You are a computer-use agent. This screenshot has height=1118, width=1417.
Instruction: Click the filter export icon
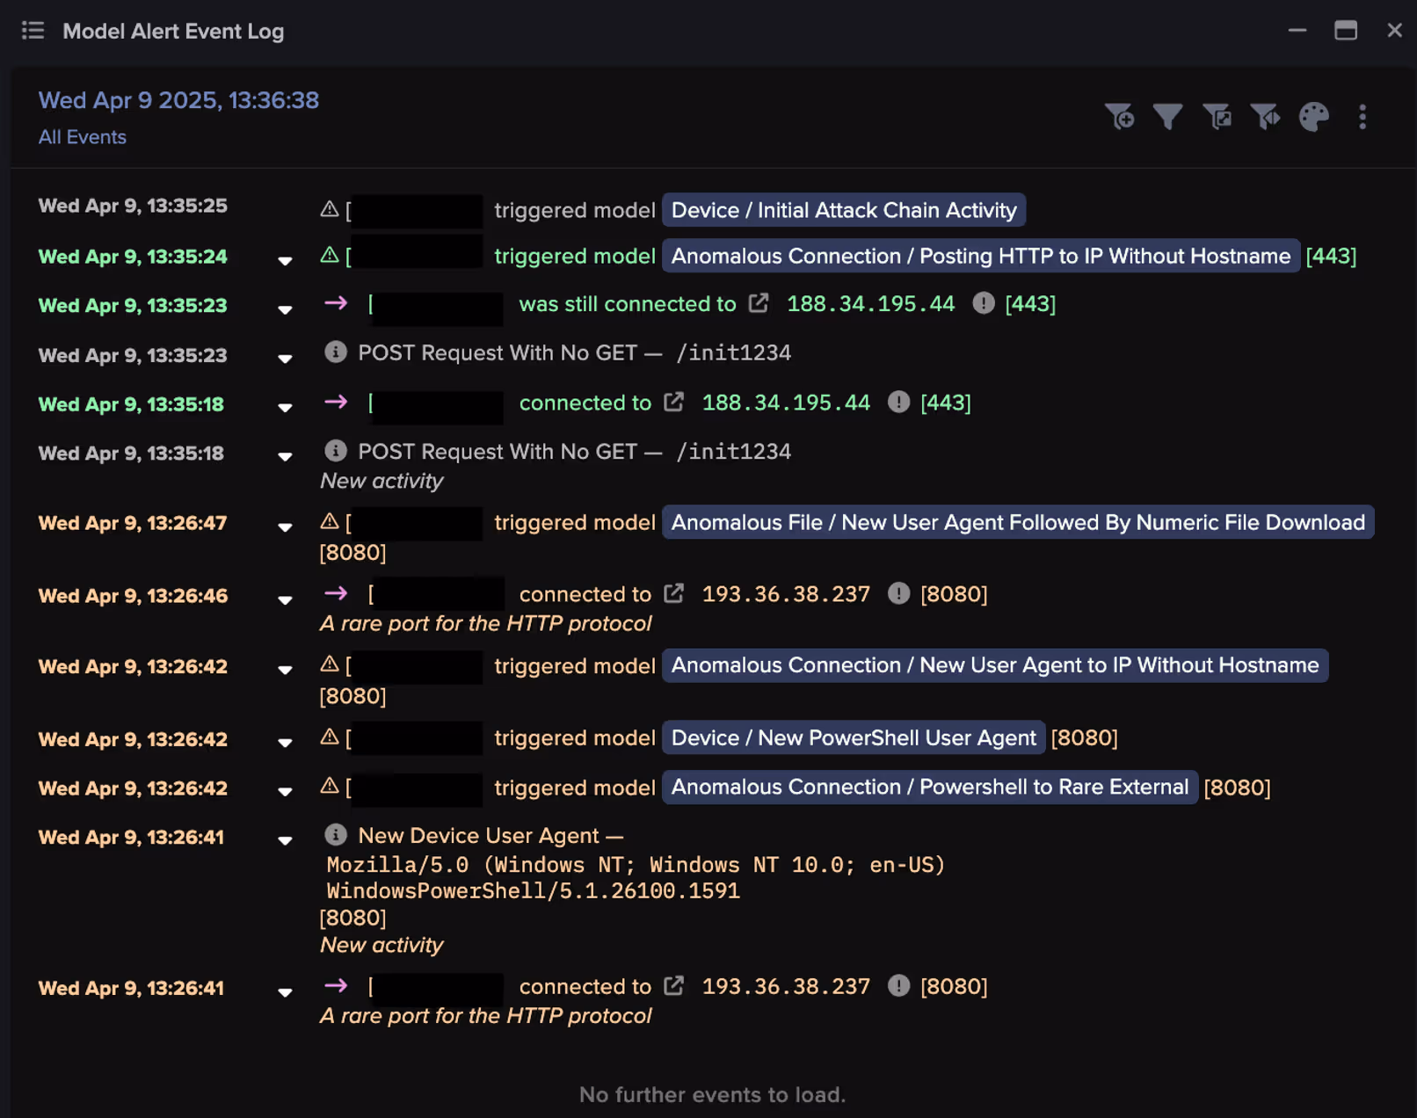1217,117
